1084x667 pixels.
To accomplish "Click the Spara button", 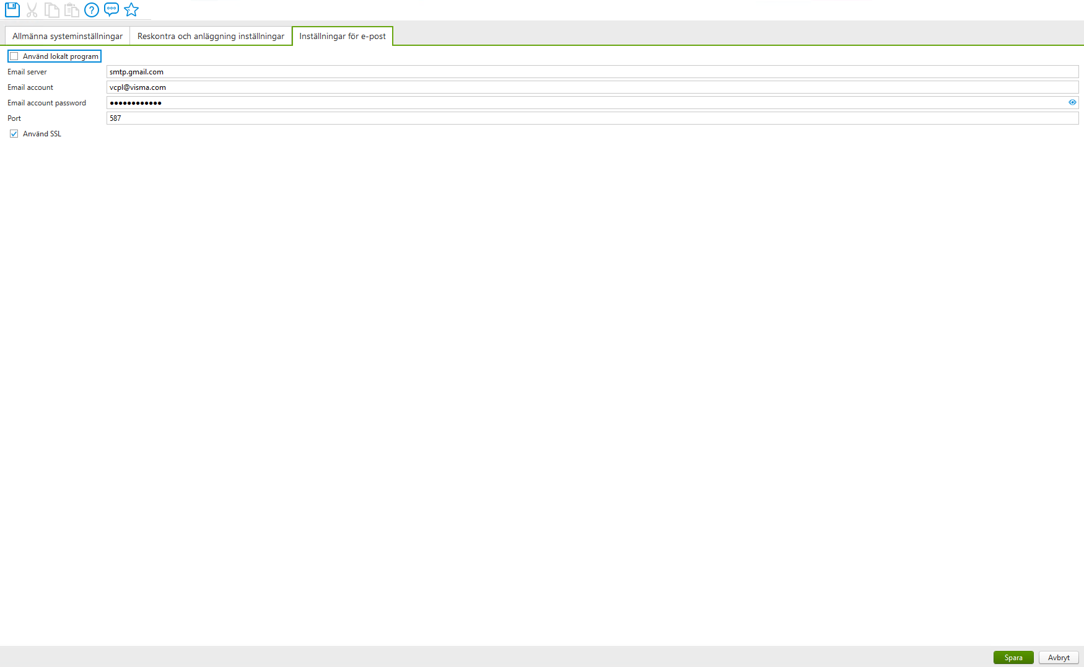I will click(1013, 658).
